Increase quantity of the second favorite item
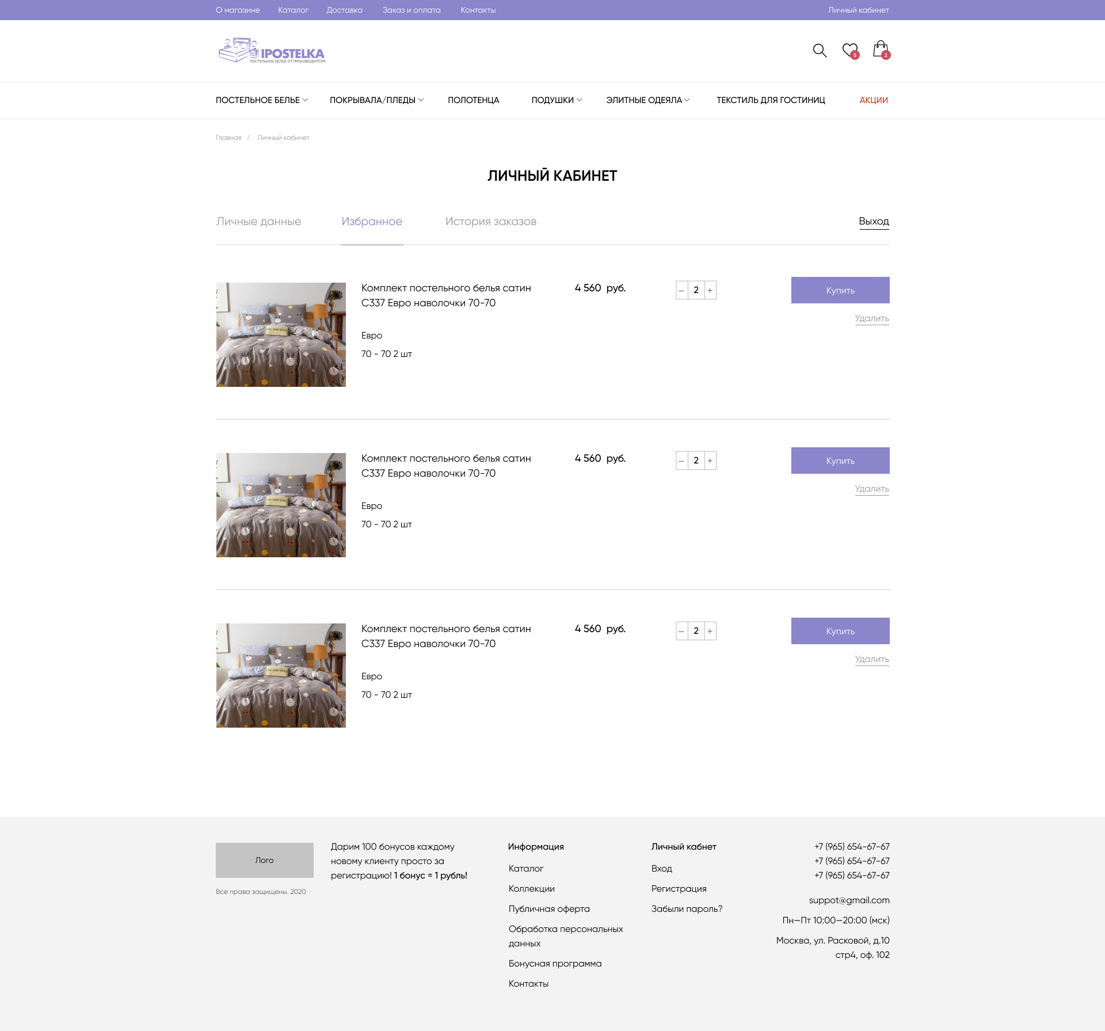Screen dimensions: 1105x1031 tap(710, 461)
